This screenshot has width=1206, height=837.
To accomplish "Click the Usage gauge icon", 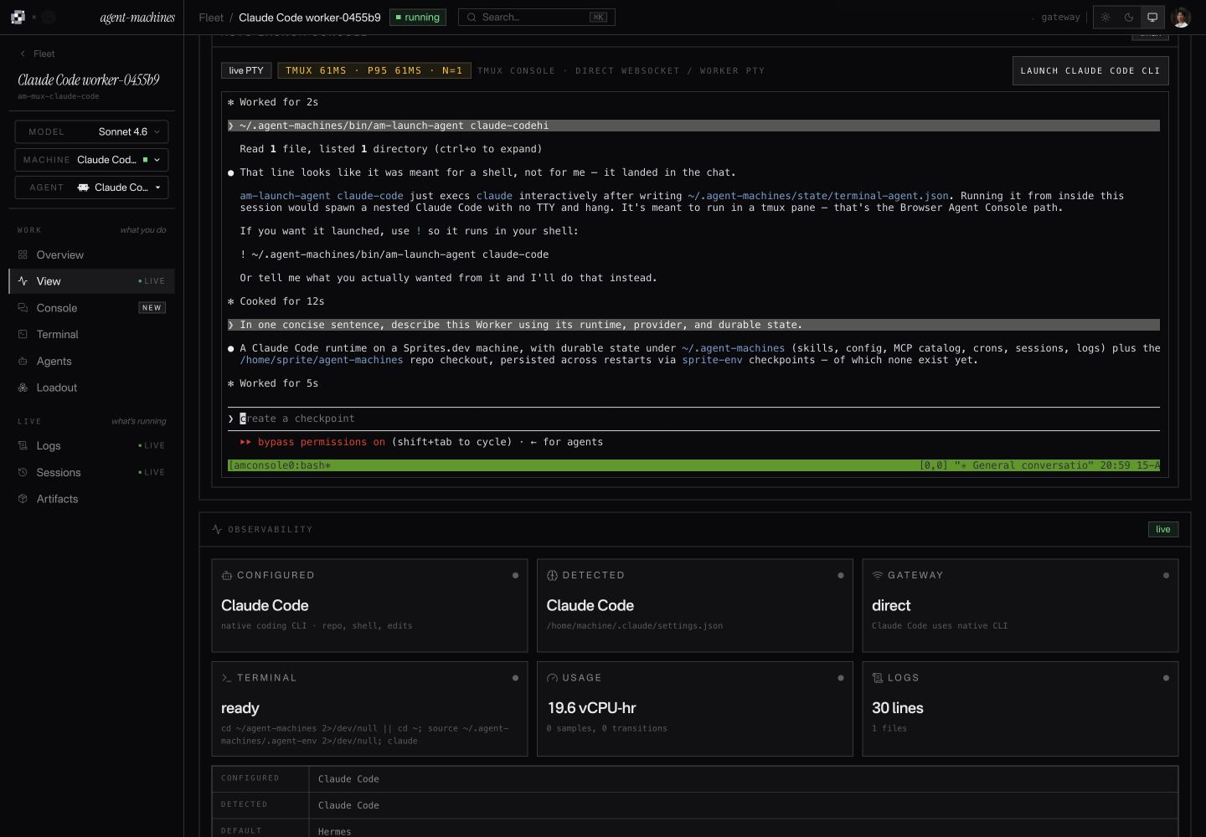I will click(552, 678).
